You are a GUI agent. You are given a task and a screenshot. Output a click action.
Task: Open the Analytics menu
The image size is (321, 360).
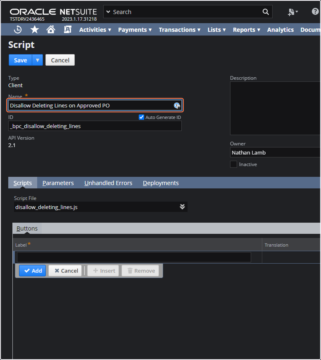pyautogui.click(x=280, y=30)
